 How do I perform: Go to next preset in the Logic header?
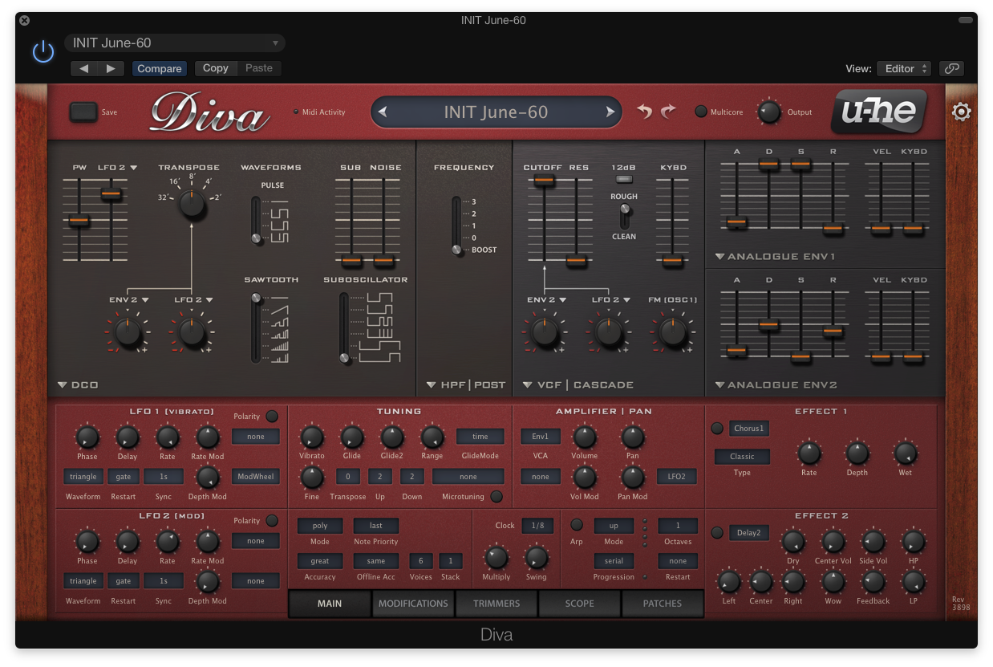pos(111,68)
